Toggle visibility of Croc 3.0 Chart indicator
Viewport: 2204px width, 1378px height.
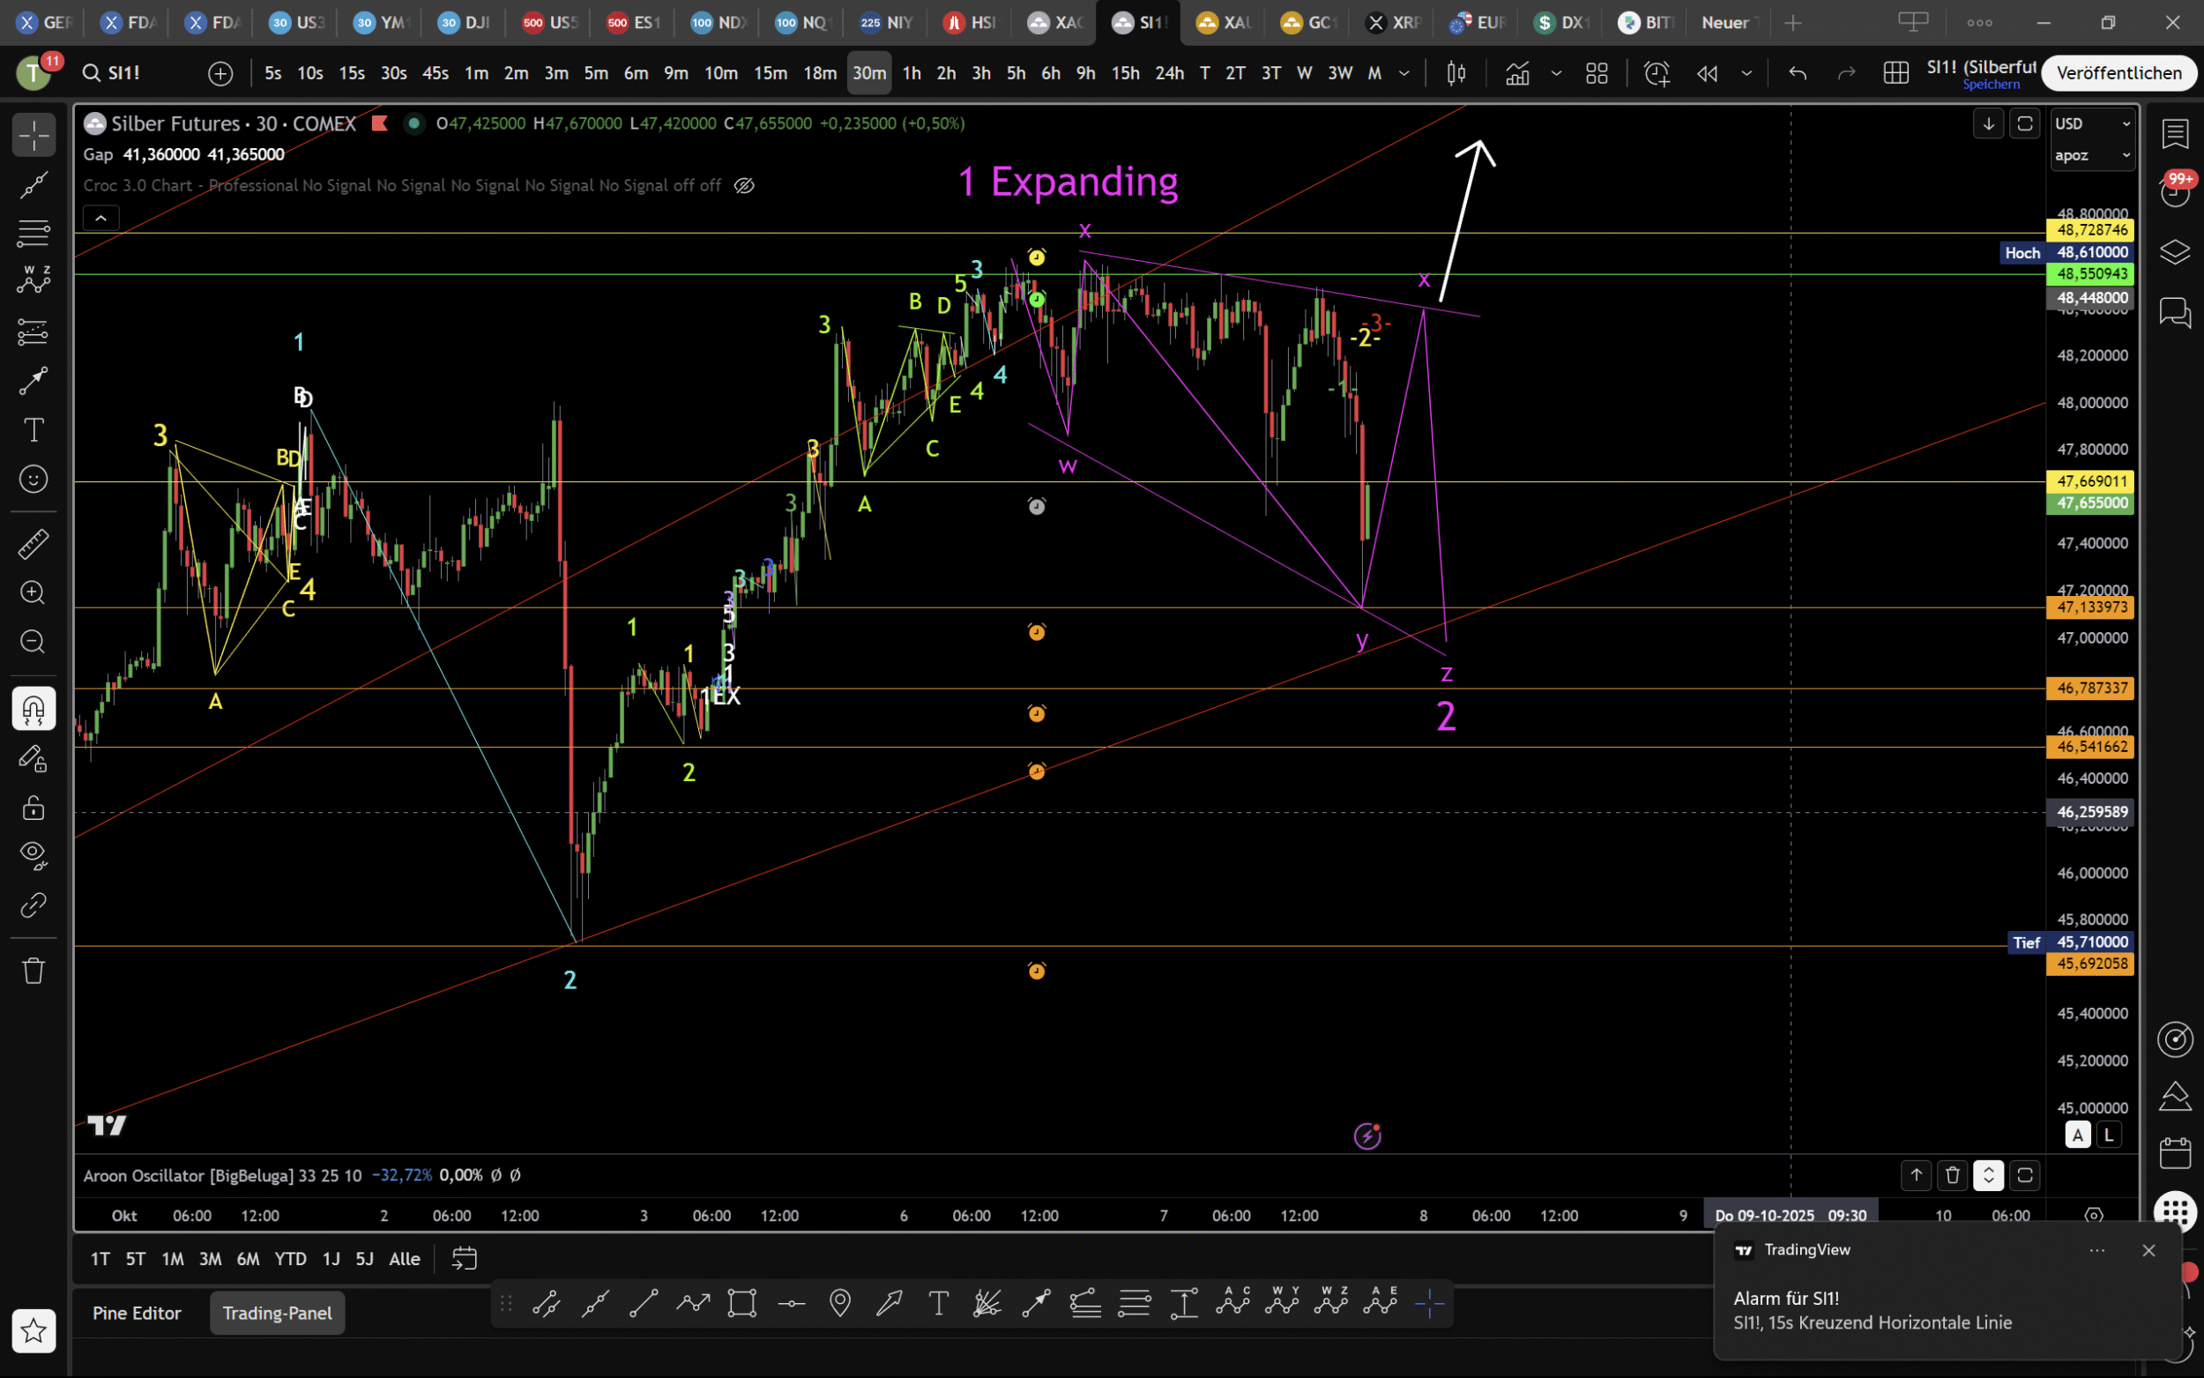coord(744,186)
